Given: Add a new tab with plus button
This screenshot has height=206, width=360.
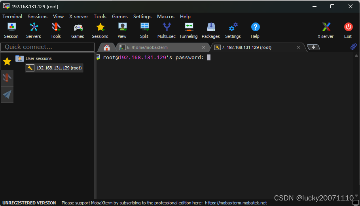Looking at the screenshot, I should coord(313,47).
